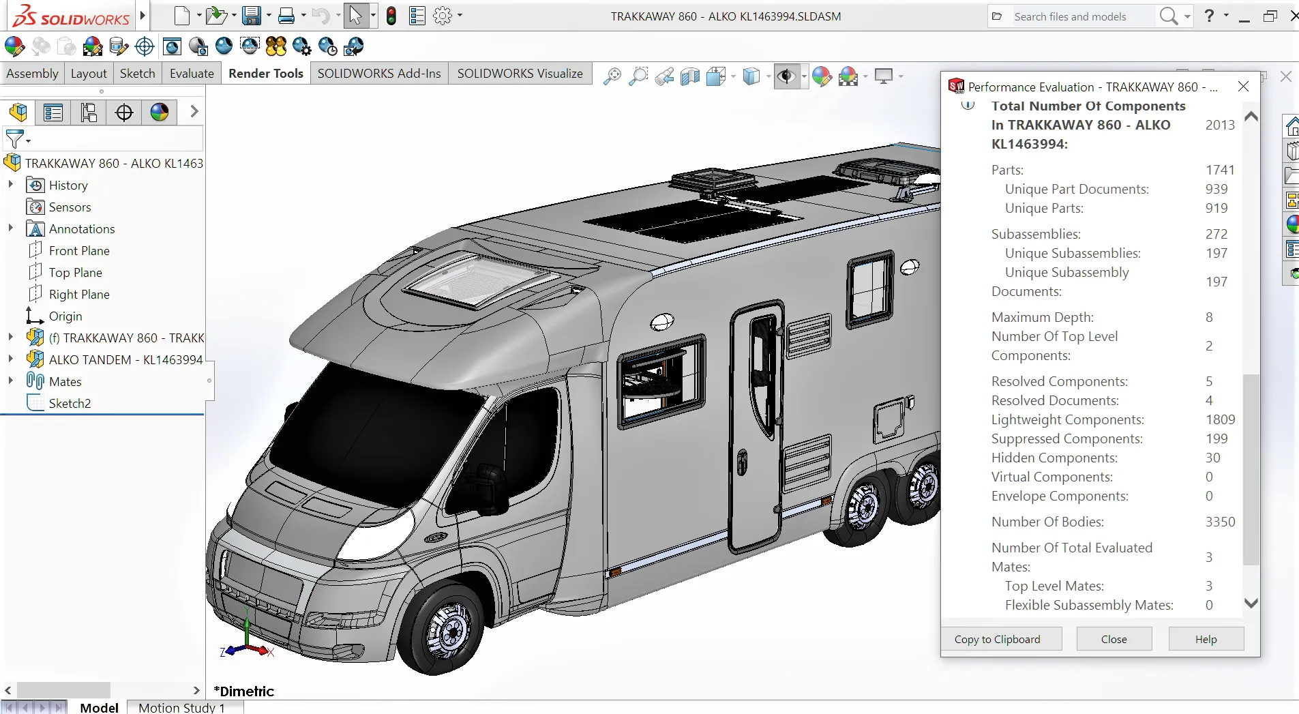Select the Edit Appearance tool
The height and width of the screenshot is (714, 1299).
tap(13, 46)
